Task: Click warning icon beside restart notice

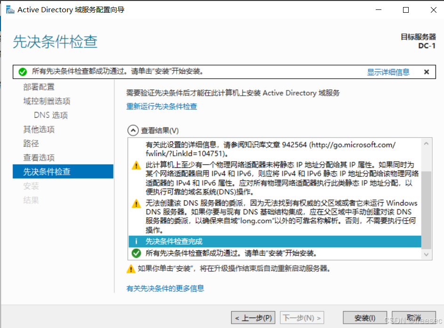Action: 130,269
